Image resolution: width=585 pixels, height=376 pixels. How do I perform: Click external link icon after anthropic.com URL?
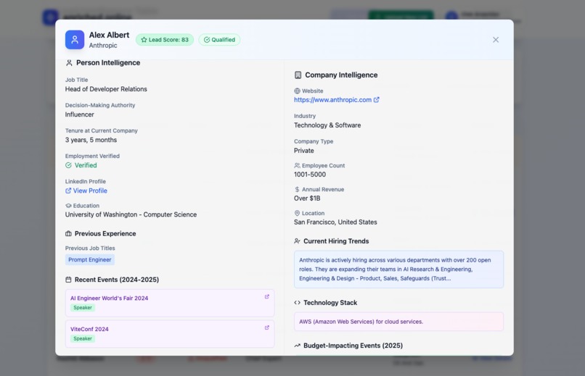pyautogui.click(x=377, y=100)
